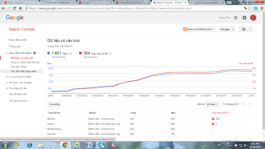Screen dimensions: 265x149
Task: Click the blue Mục legend square
Action: [x=49, y=53]
